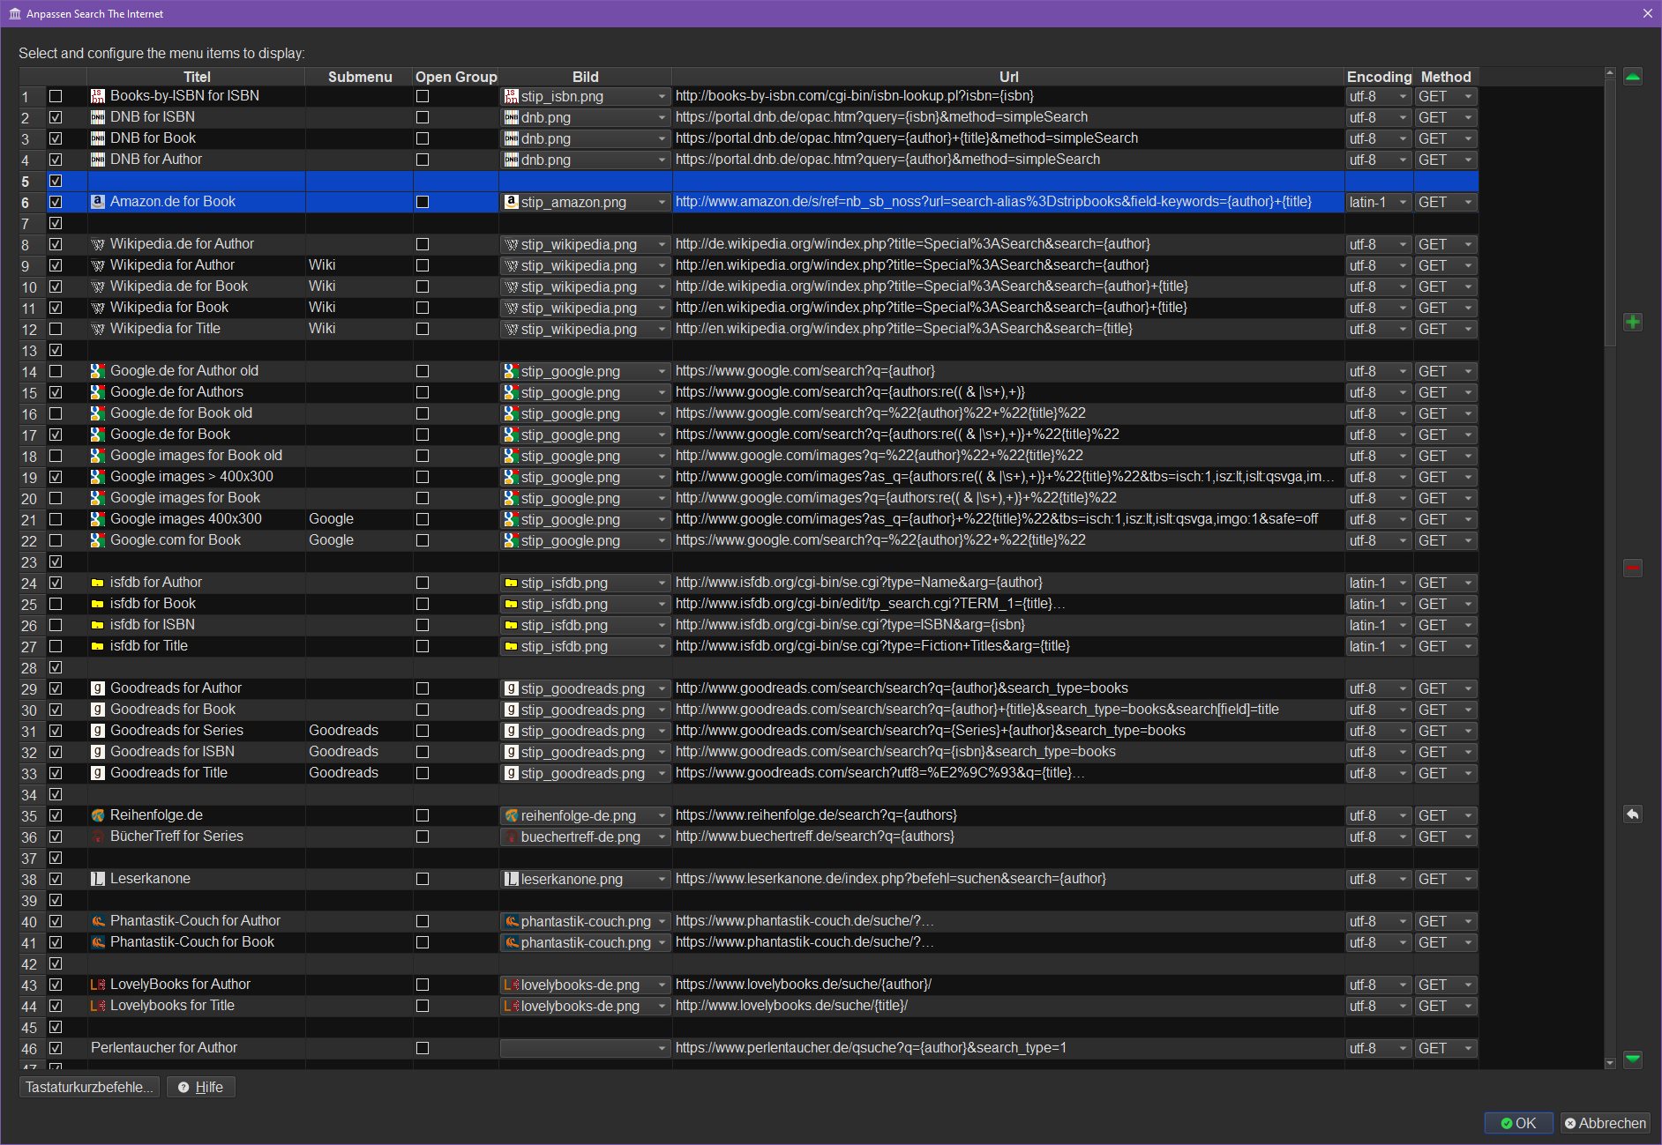Open Hilfe (help)
Viewport: 1662px width, 1145px height.
tap(201, 1087)
